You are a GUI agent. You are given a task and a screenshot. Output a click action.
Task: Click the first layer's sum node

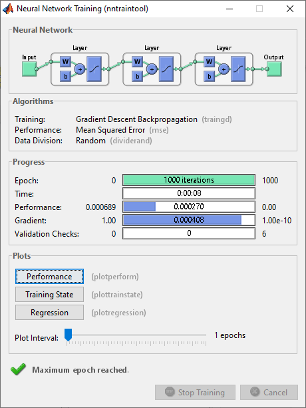point(80,69)
